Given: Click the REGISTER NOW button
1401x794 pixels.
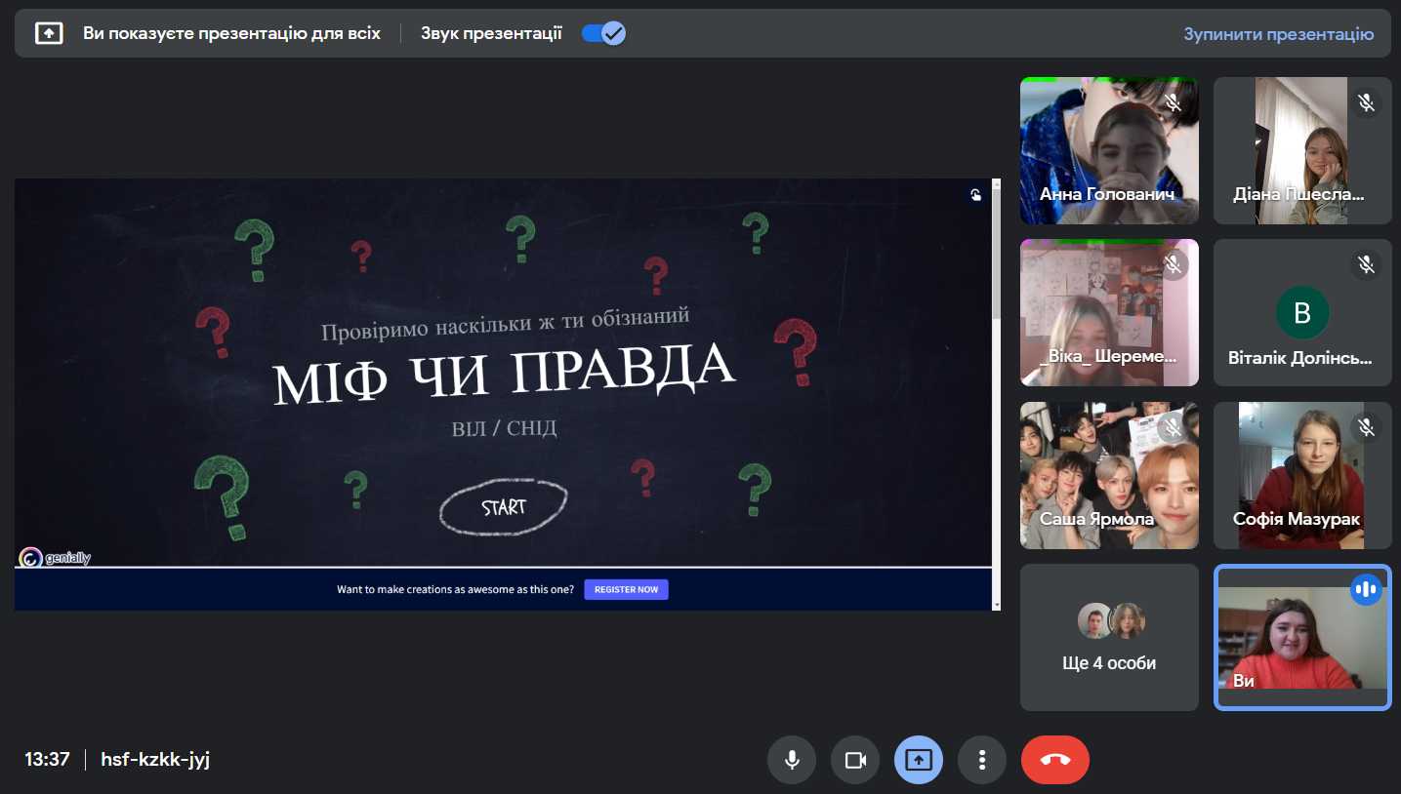Looking at the screenshot, I should [626, 589].
